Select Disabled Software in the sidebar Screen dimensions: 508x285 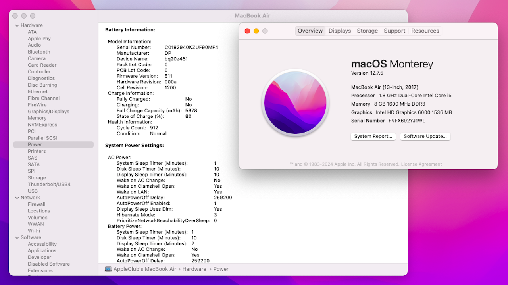click(49, 264)
